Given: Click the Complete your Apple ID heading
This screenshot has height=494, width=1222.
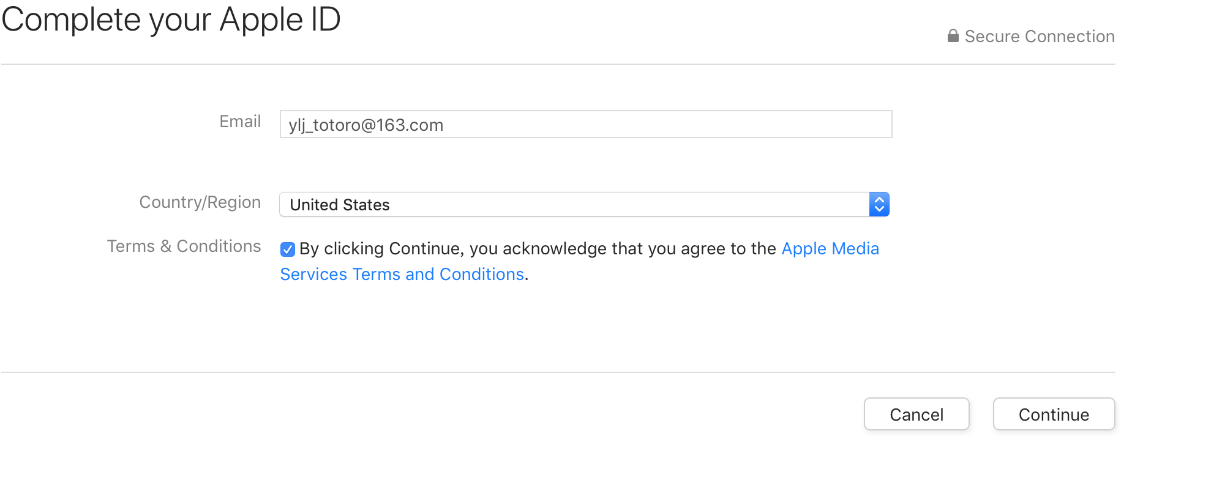Looking at the screenshot, I should tap(171, 20).
